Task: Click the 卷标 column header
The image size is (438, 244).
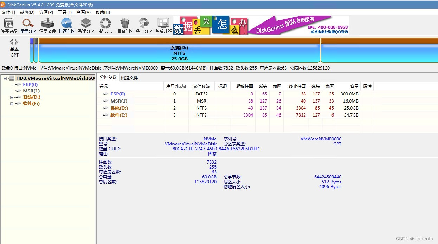Action: coord(130,86)
